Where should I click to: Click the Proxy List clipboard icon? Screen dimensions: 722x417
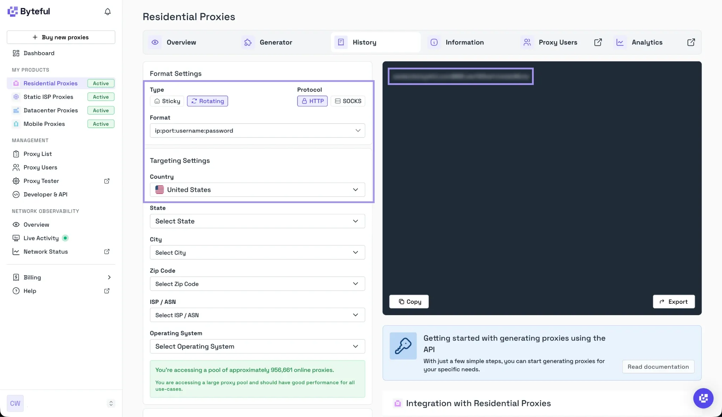pos(16,154)
